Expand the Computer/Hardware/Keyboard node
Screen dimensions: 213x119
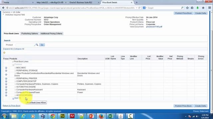pyautogui.click(x=15, y=90)
